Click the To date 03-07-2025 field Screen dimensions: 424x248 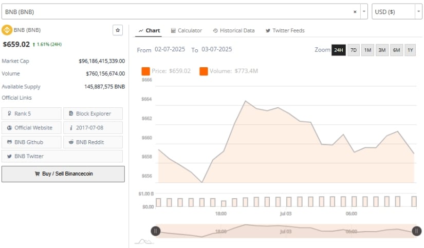point(216,49)
